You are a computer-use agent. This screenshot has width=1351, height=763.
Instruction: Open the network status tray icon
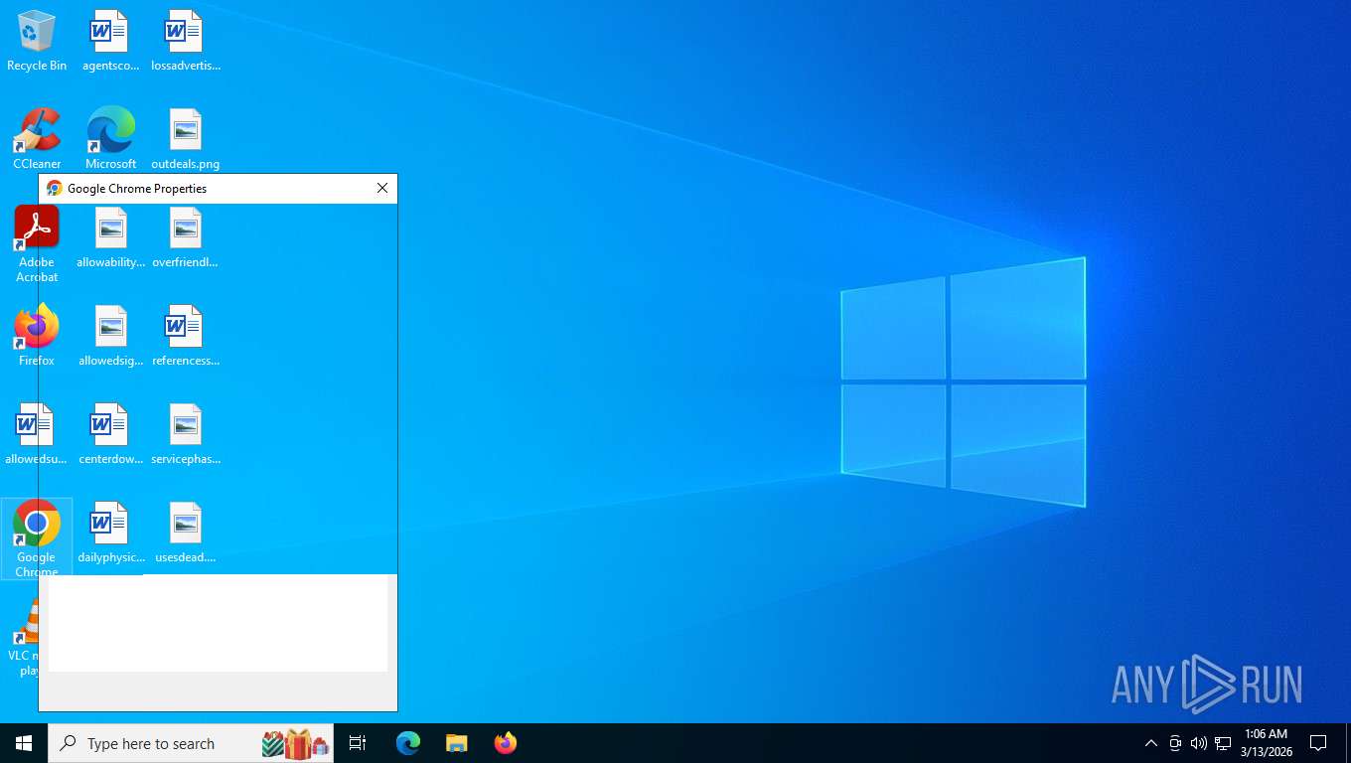pyautogui.click(x=1223, y=743)
